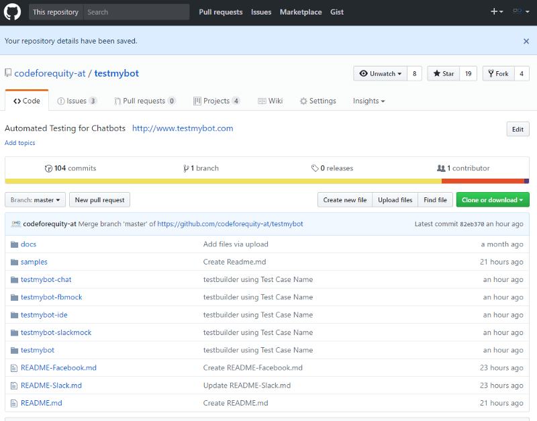Dismiss the repository saved notice

(526, 41)
